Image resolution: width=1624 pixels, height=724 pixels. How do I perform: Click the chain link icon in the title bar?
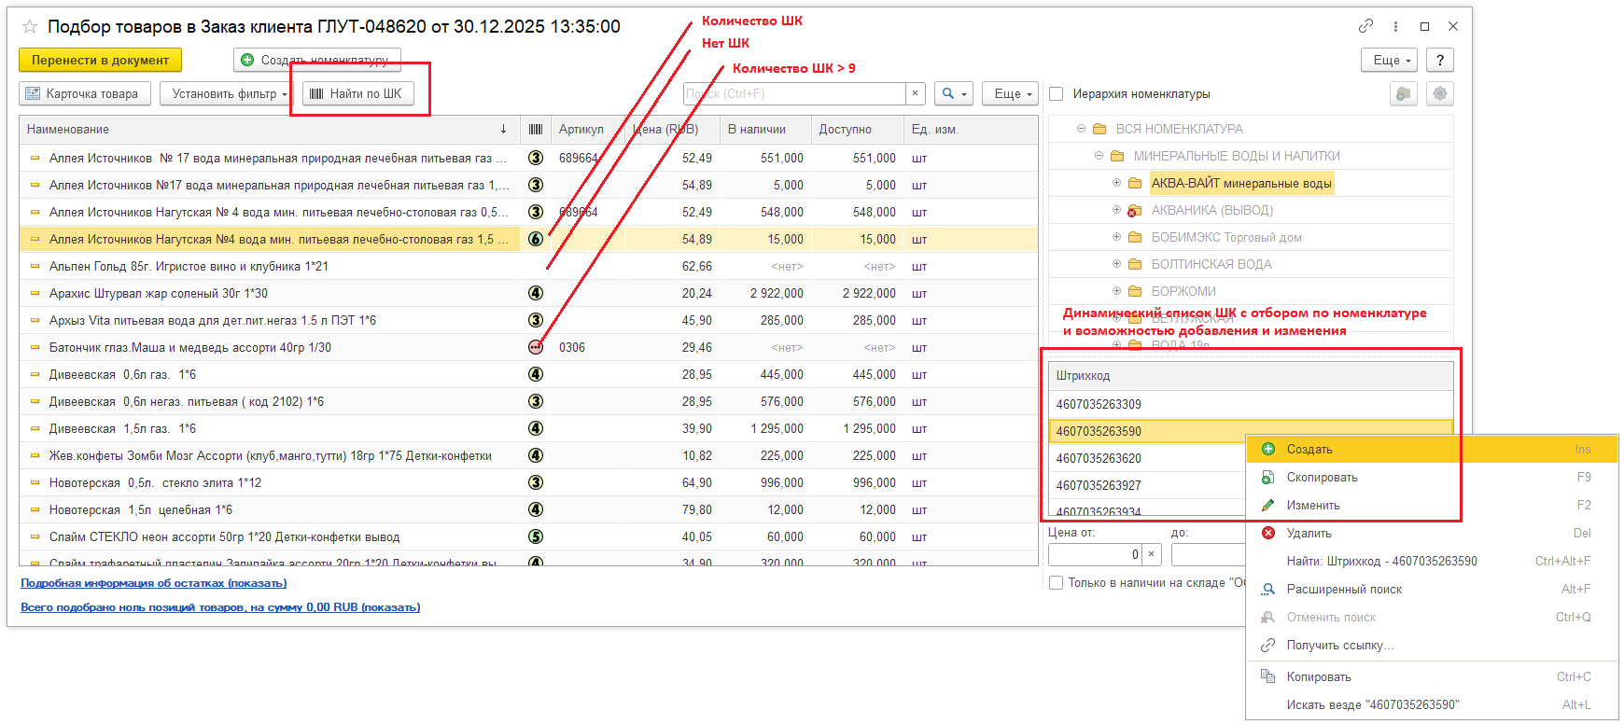(x=1365, y=26)
